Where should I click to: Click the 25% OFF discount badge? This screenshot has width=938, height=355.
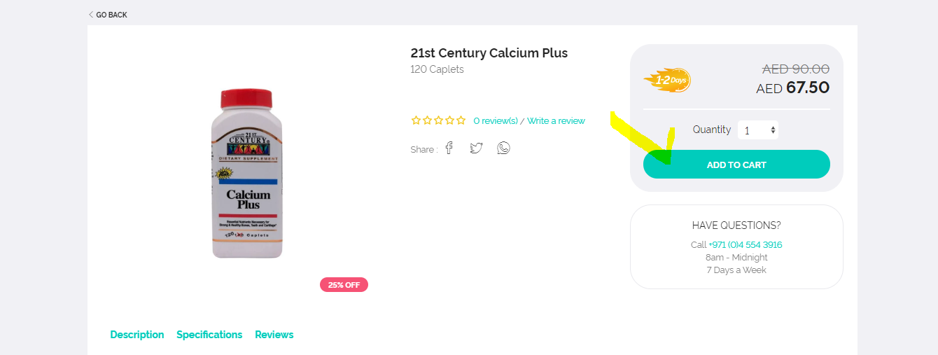tap(344, 285)
